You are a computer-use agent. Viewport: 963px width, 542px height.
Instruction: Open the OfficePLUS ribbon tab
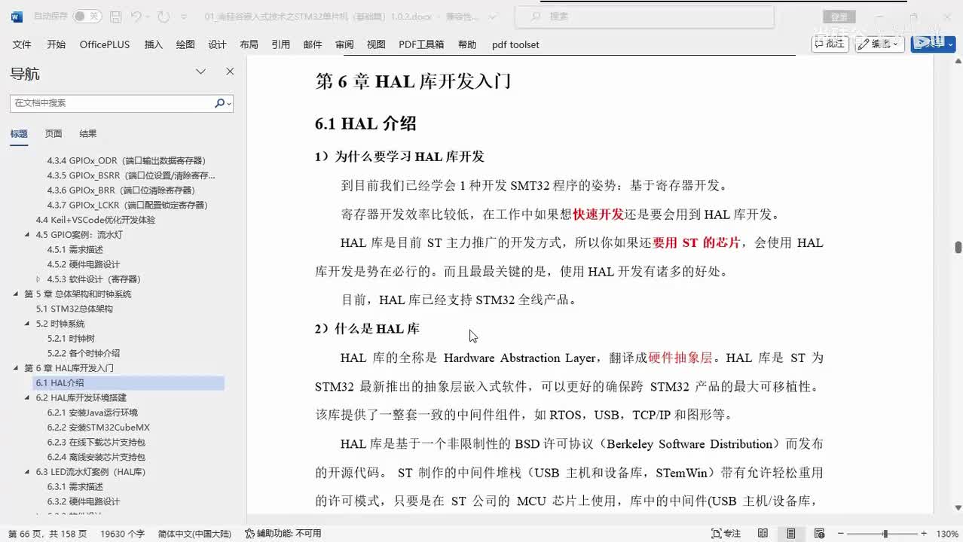point(105,44)
